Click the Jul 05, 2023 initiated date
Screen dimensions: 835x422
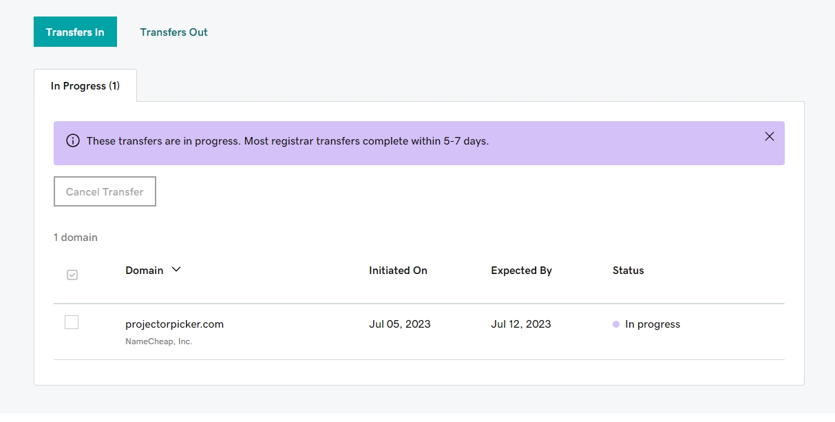pos(399,324)
